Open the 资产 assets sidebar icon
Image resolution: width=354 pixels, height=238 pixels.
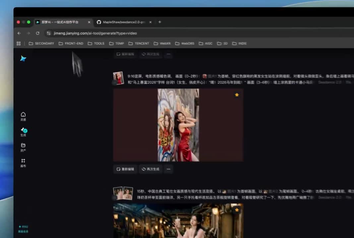pos(23,147)
